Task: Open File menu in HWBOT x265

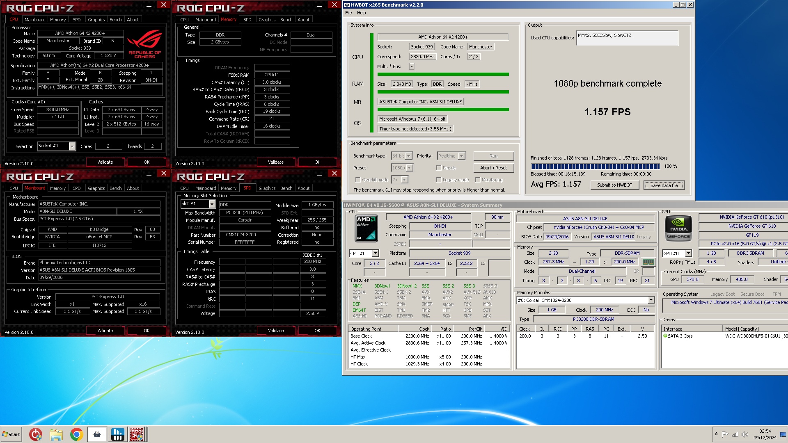Action: tap(348, 13)
